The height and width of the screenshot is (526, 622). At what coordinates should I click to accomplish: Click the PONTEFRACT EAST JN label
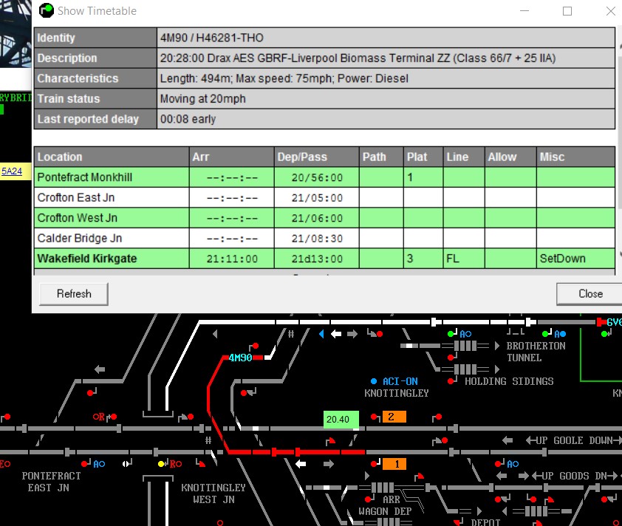(x=51, y=482)
